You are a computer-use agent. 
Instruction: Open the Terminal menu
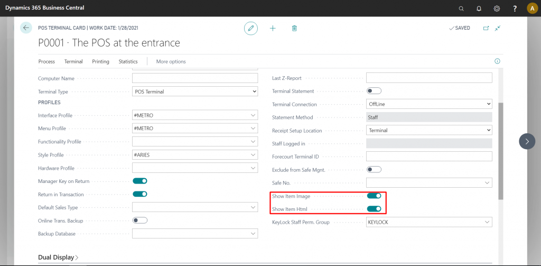click(73, 61)
